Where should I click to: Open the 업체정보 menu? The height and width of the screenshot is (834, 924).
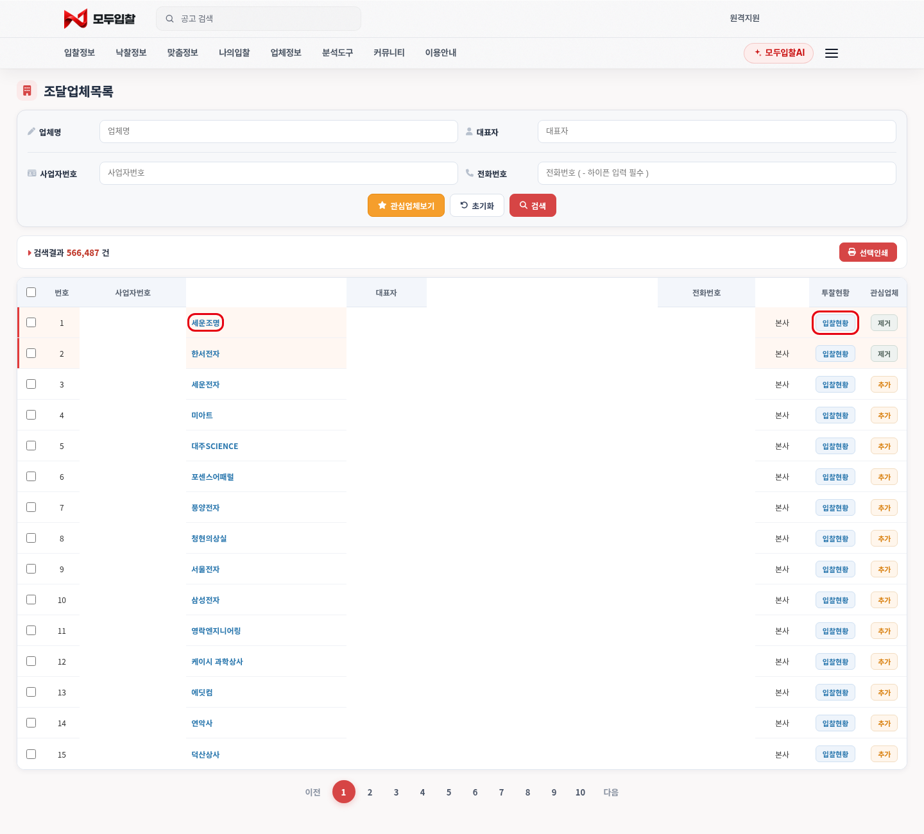click(286, 53)
